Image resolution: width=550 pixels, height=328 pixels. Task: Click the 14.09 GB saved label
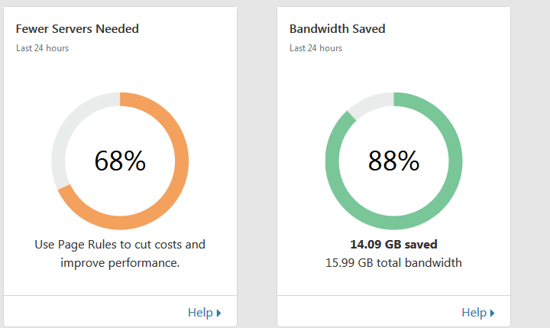pos(393,245)
